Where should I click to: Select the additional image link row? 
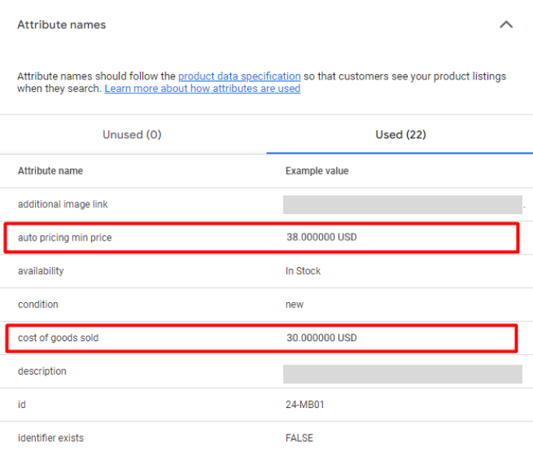[266, 204]
